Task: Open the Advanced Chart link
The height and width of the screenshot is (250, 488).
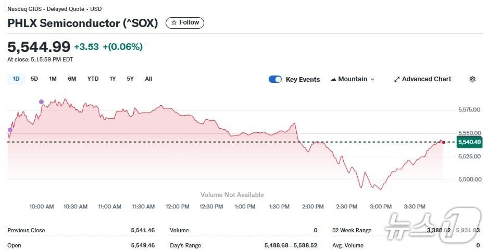Action: (427, 79)
